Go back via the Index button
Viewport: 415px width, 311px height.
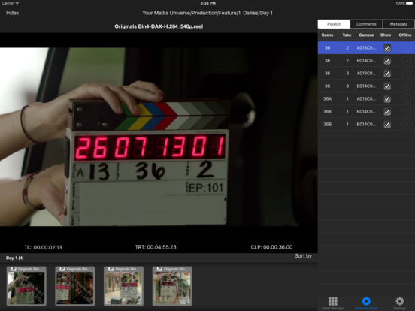point(13,13)
